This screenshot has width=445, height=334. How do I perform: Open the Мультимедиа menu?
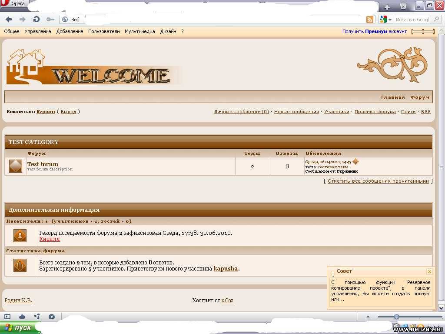coord(140,31)
